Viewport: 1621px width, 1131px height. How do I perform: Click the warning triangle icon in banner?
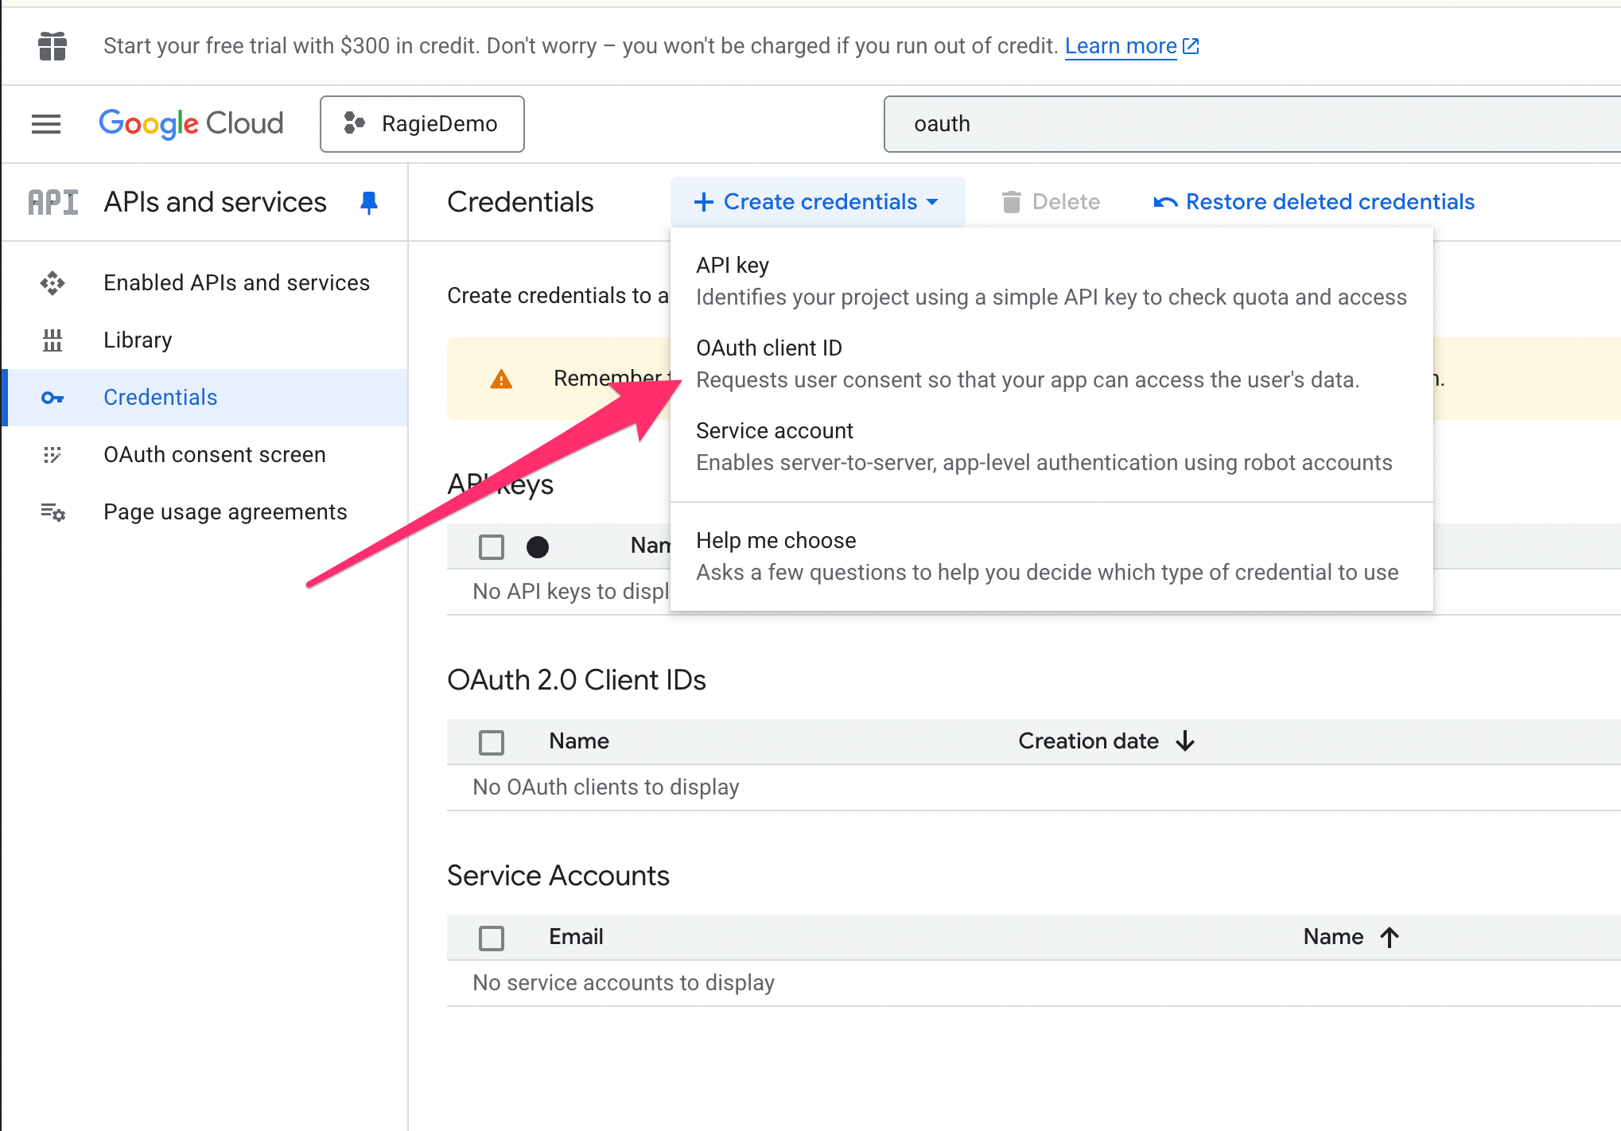coord(501,379)
